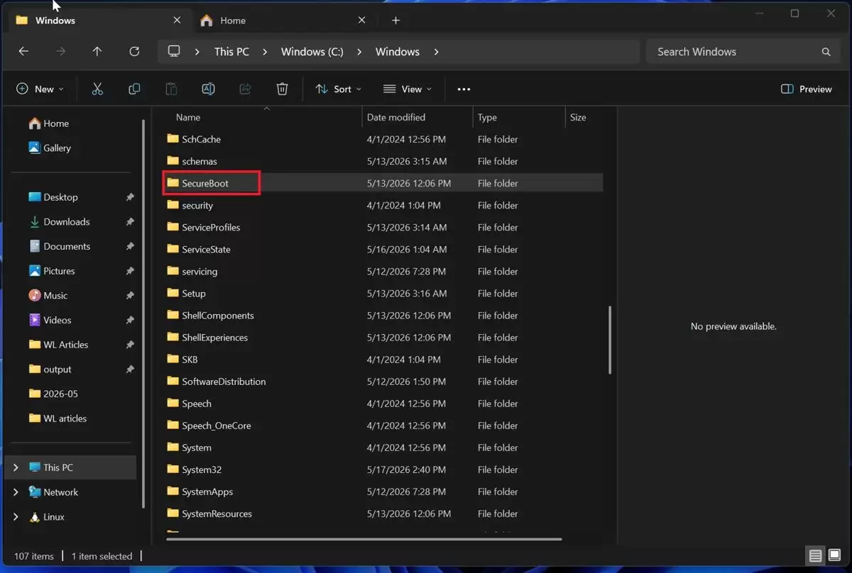The image size is (852, 573).
Task: Click pin icon next to Pictures
Action: [x=130, y=271]
